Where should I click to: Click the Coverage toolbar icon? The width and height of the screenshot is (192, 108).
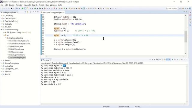coord(40,8)
